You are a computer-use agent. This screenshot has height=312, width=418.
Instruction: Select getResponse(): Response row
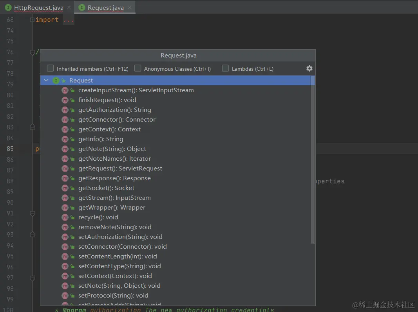(176, 178)
